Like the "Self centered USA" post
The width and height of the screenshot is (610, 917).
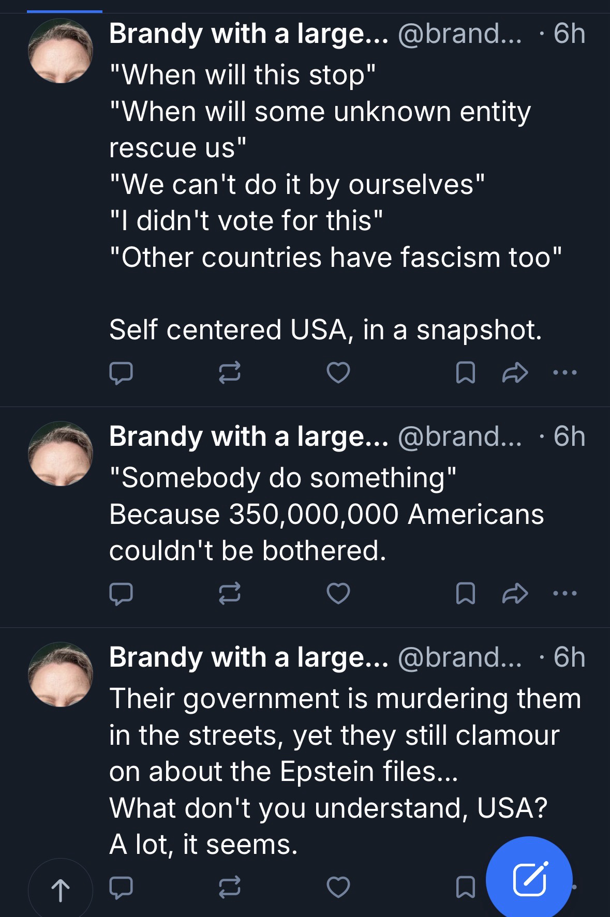point(339,372)
